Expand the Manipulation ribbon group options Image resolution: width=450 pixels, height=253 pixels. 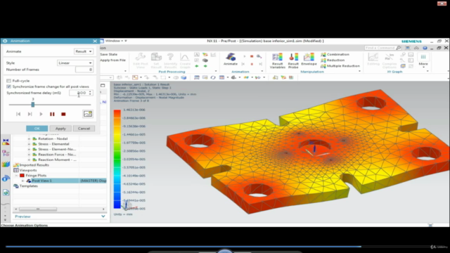(x=359, y=71)
